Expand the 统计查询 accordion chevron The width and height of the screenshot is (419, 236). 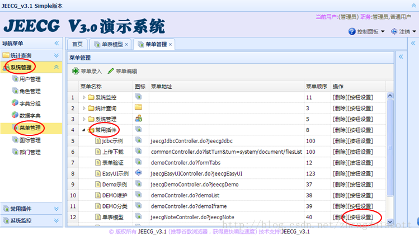(x=57, y=55)
